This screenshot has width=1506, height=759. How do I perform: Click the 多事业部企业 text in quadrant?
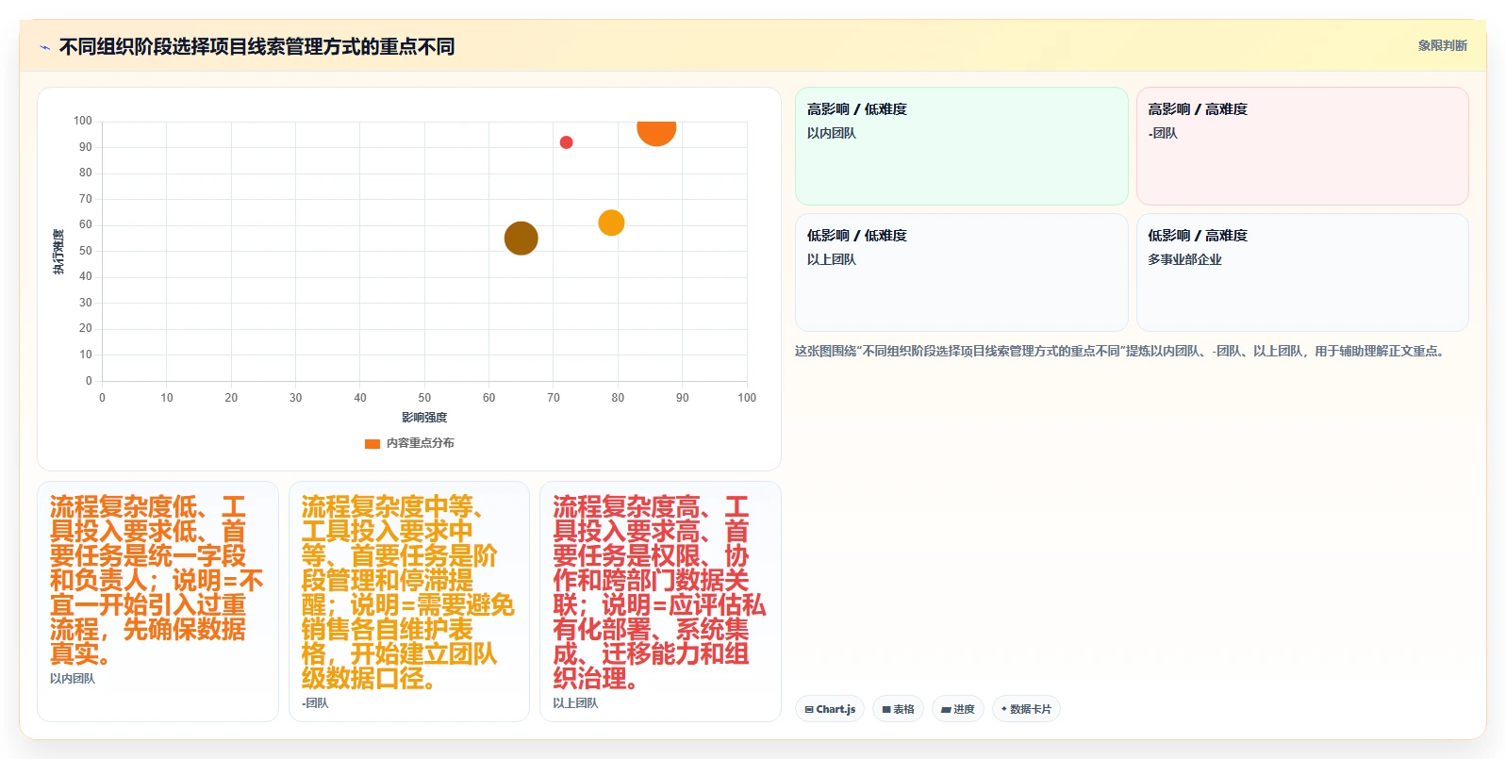1184,259
